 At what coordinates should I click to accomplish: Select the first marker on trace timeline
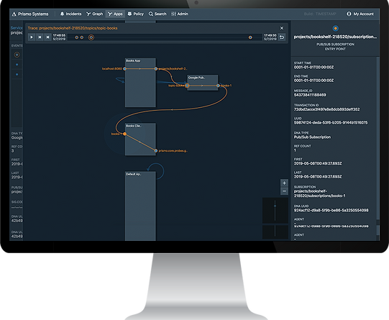[x=76, y=37]
